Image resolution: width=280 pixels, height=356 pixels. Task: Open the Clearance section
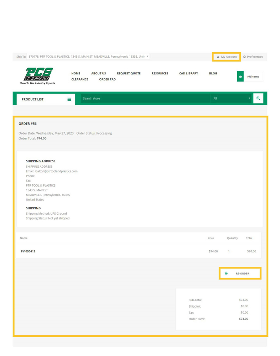pos(79,79)
